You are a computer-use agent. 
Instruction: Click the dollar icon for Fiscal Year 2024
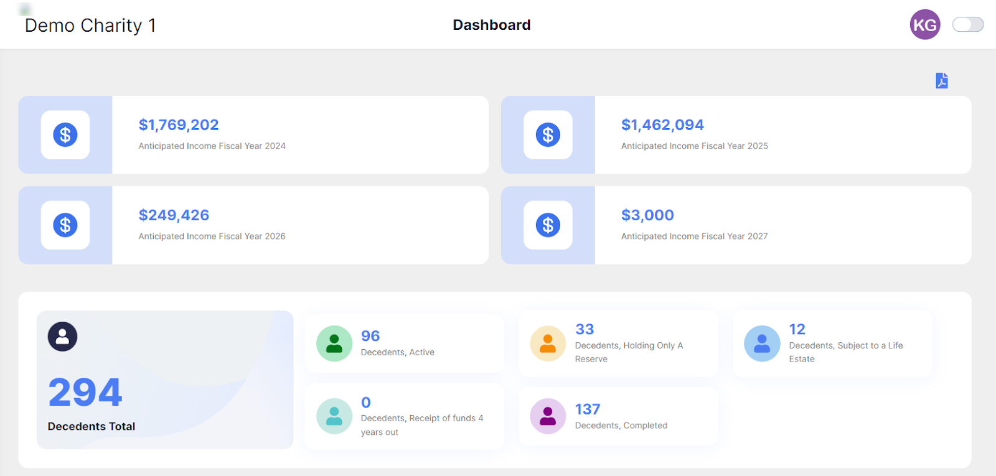65,135
